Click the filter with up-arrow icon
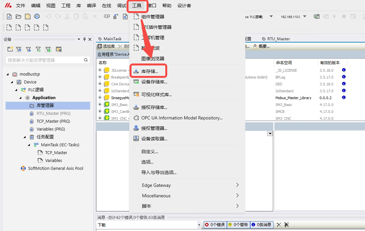This screenshot has width=365, height=231. pyautogui.click(x=19, y=49)
